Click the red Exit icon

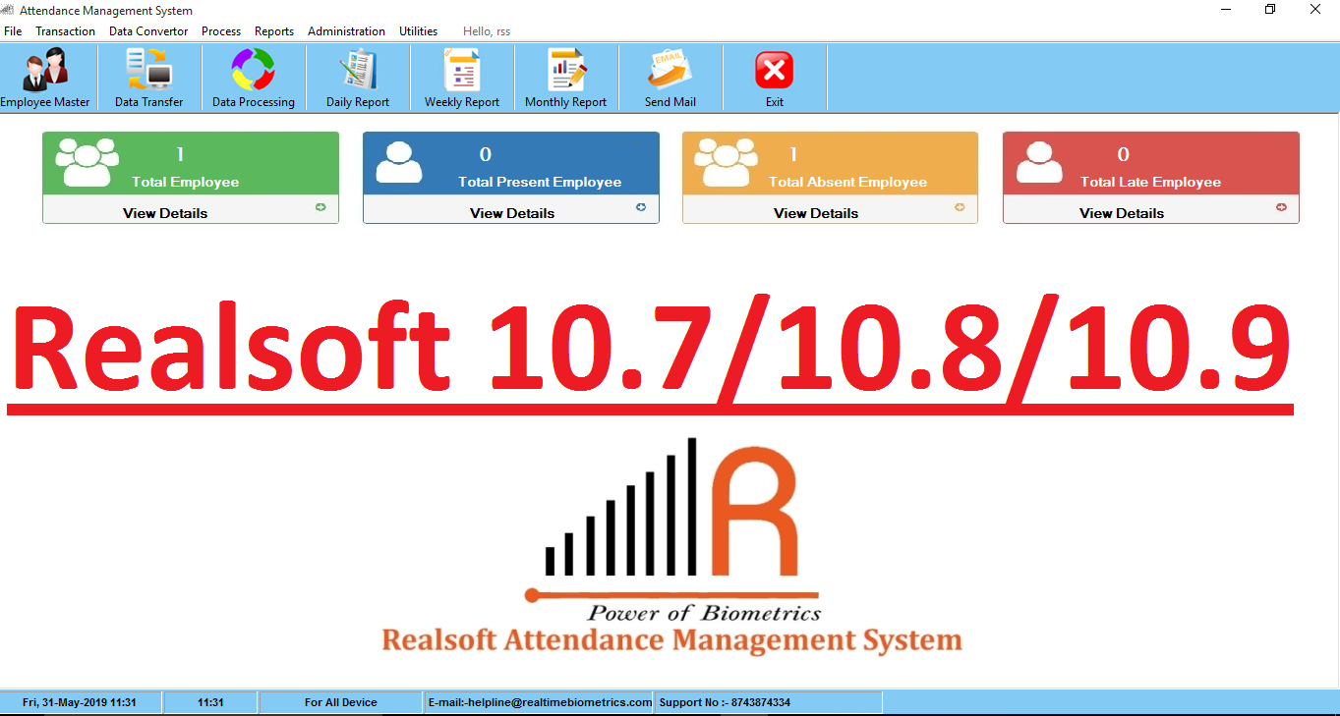coord(775,71)
